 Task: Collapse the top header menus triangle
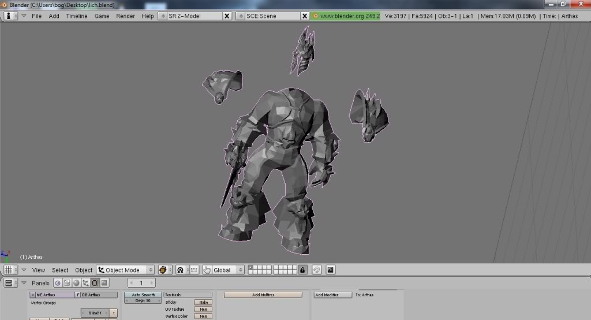pos(24,16)
